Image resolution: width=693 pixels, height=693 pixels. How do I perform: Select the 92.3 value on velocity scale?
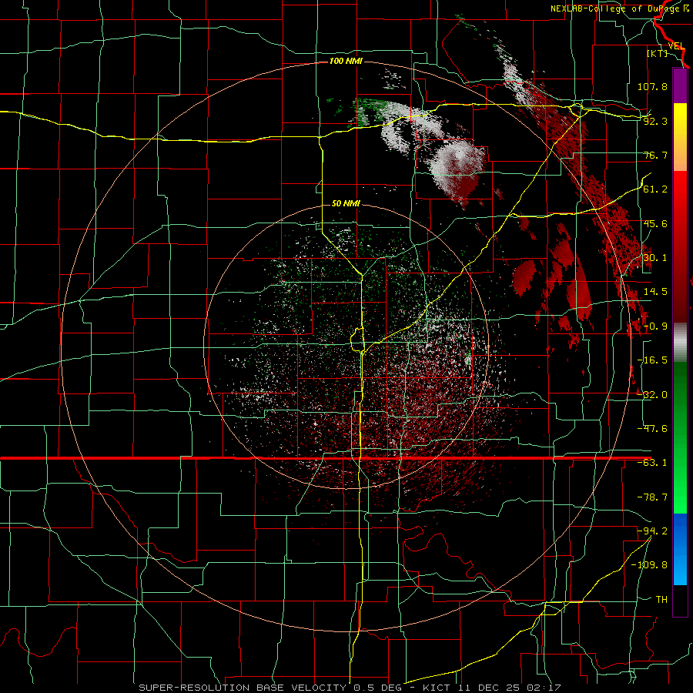(655, 121)
